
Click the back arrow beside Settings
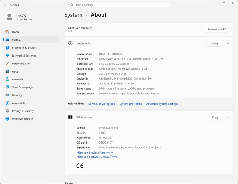coord(5,5)
